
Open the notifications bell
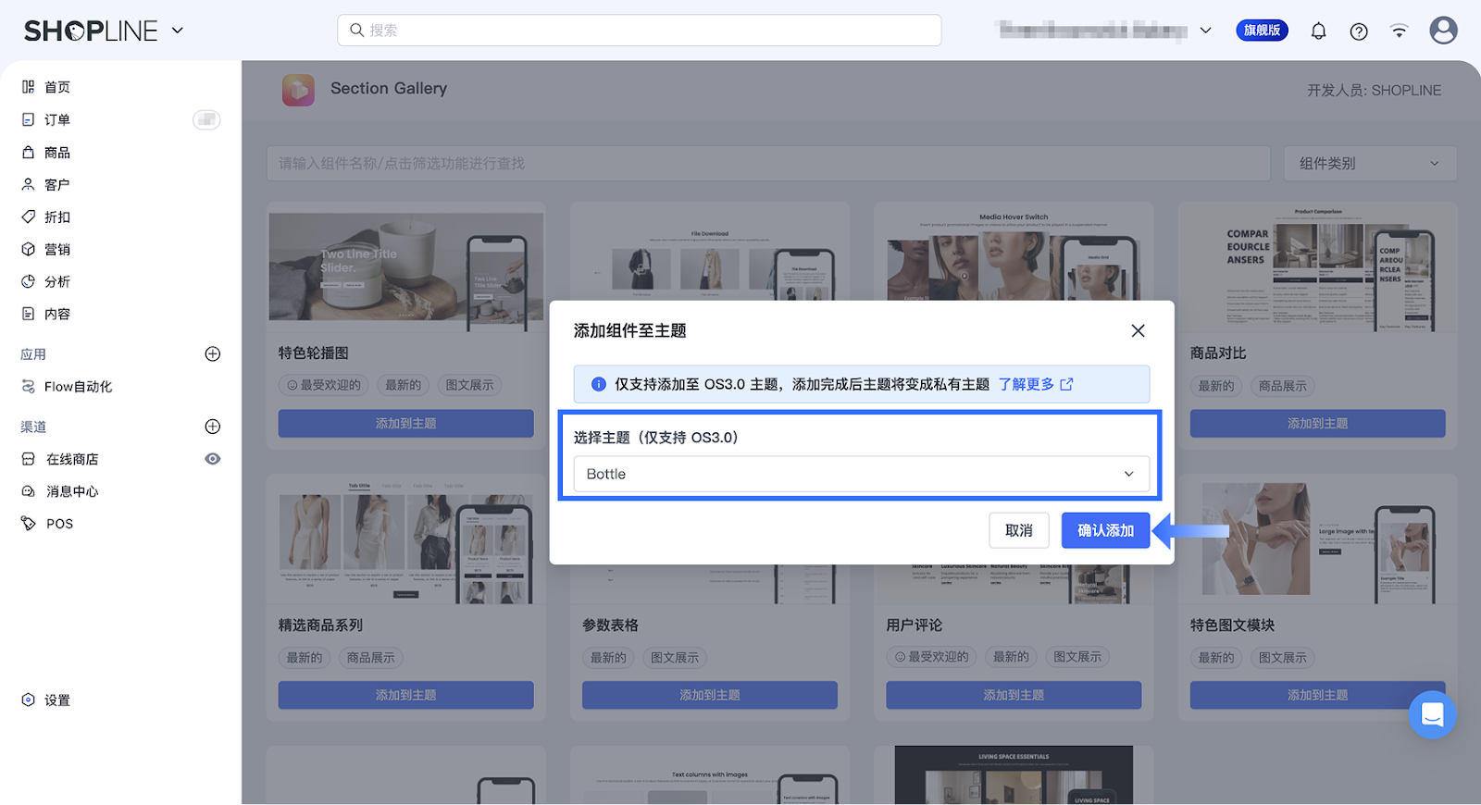tap(1318, 31)
